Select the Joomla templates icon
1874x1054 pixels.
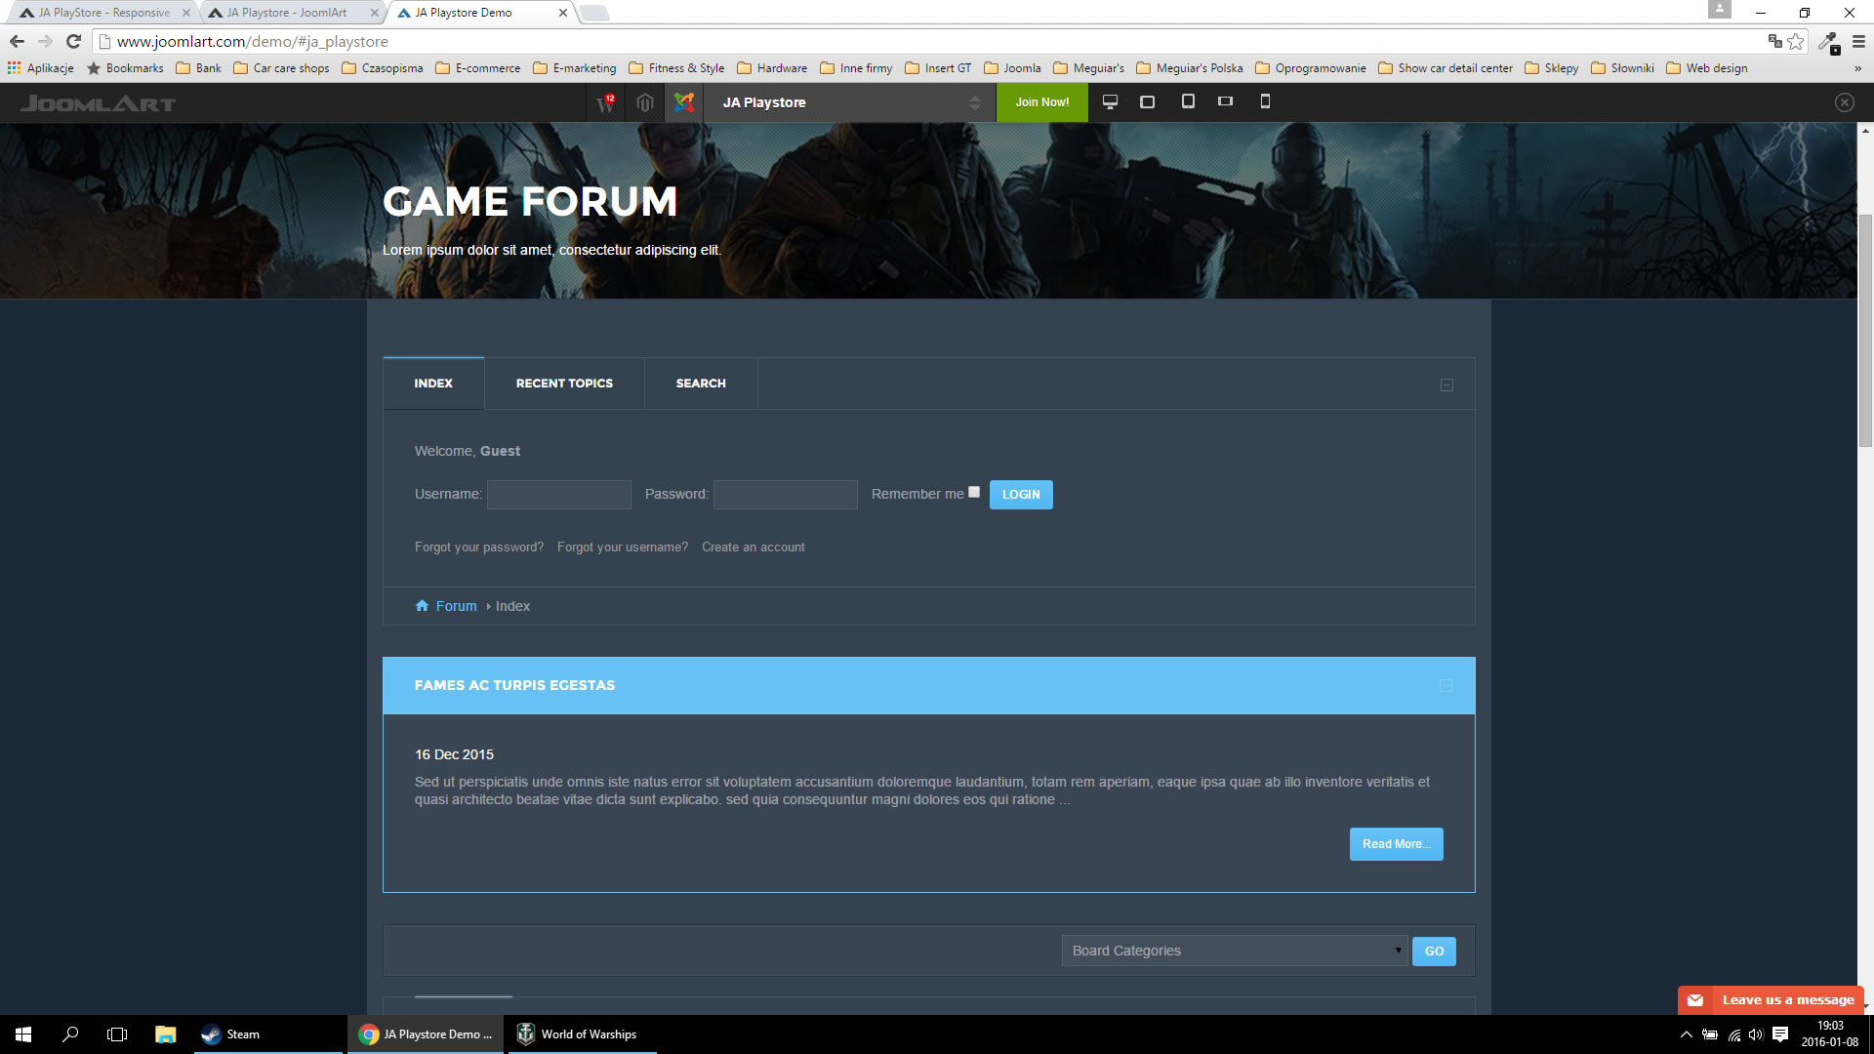[x=684, y=102]
